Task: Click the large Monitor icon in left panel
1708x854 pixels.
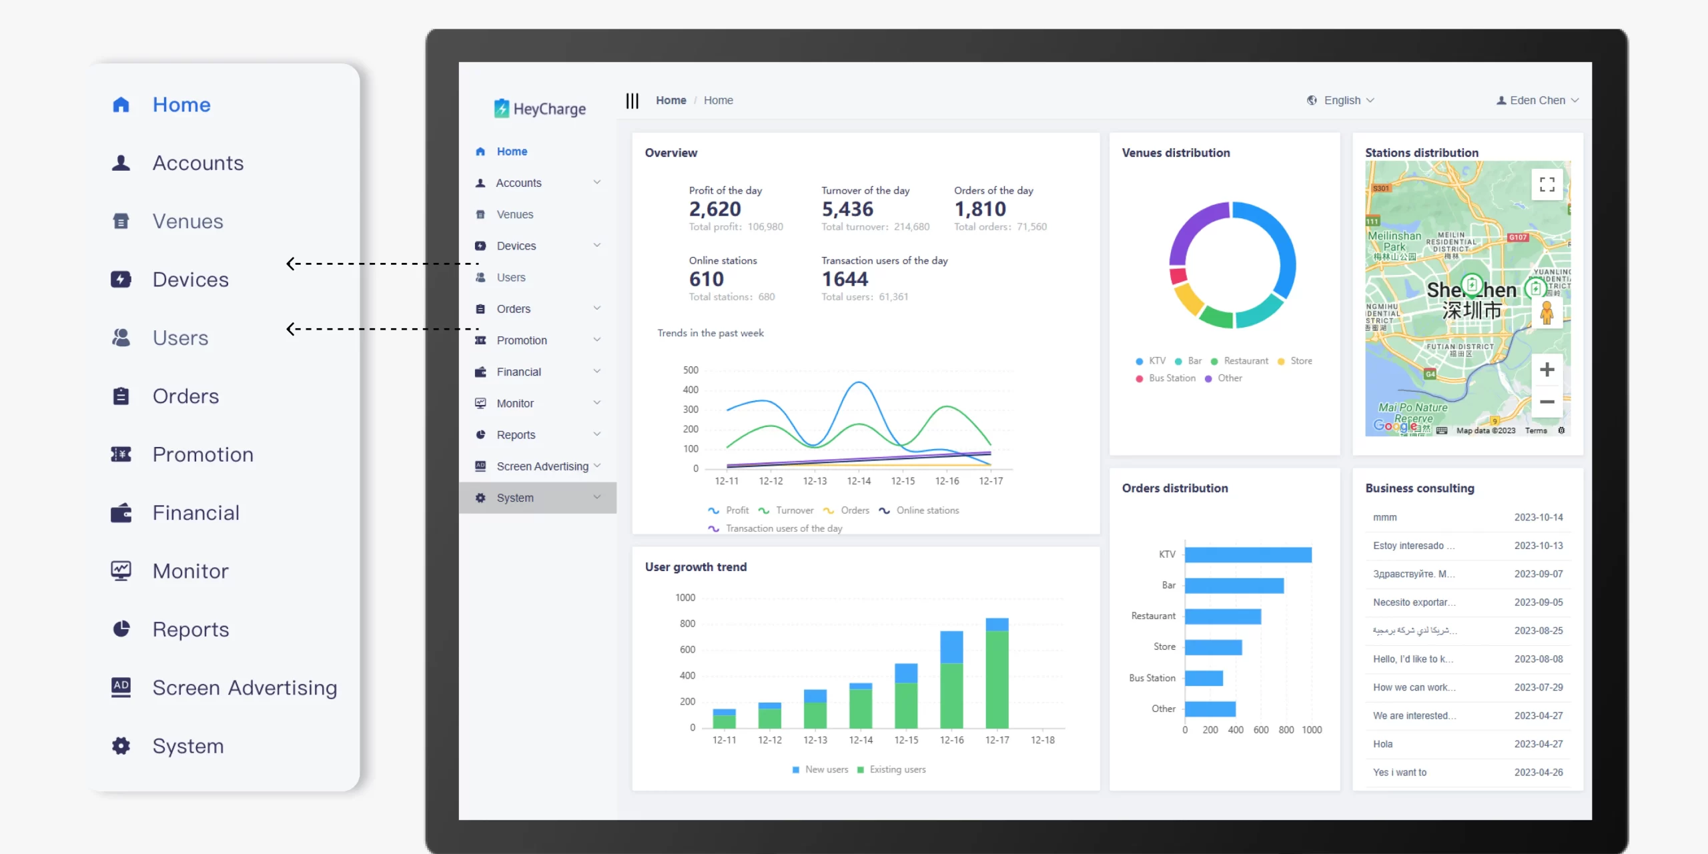Action: coord(121,570)
